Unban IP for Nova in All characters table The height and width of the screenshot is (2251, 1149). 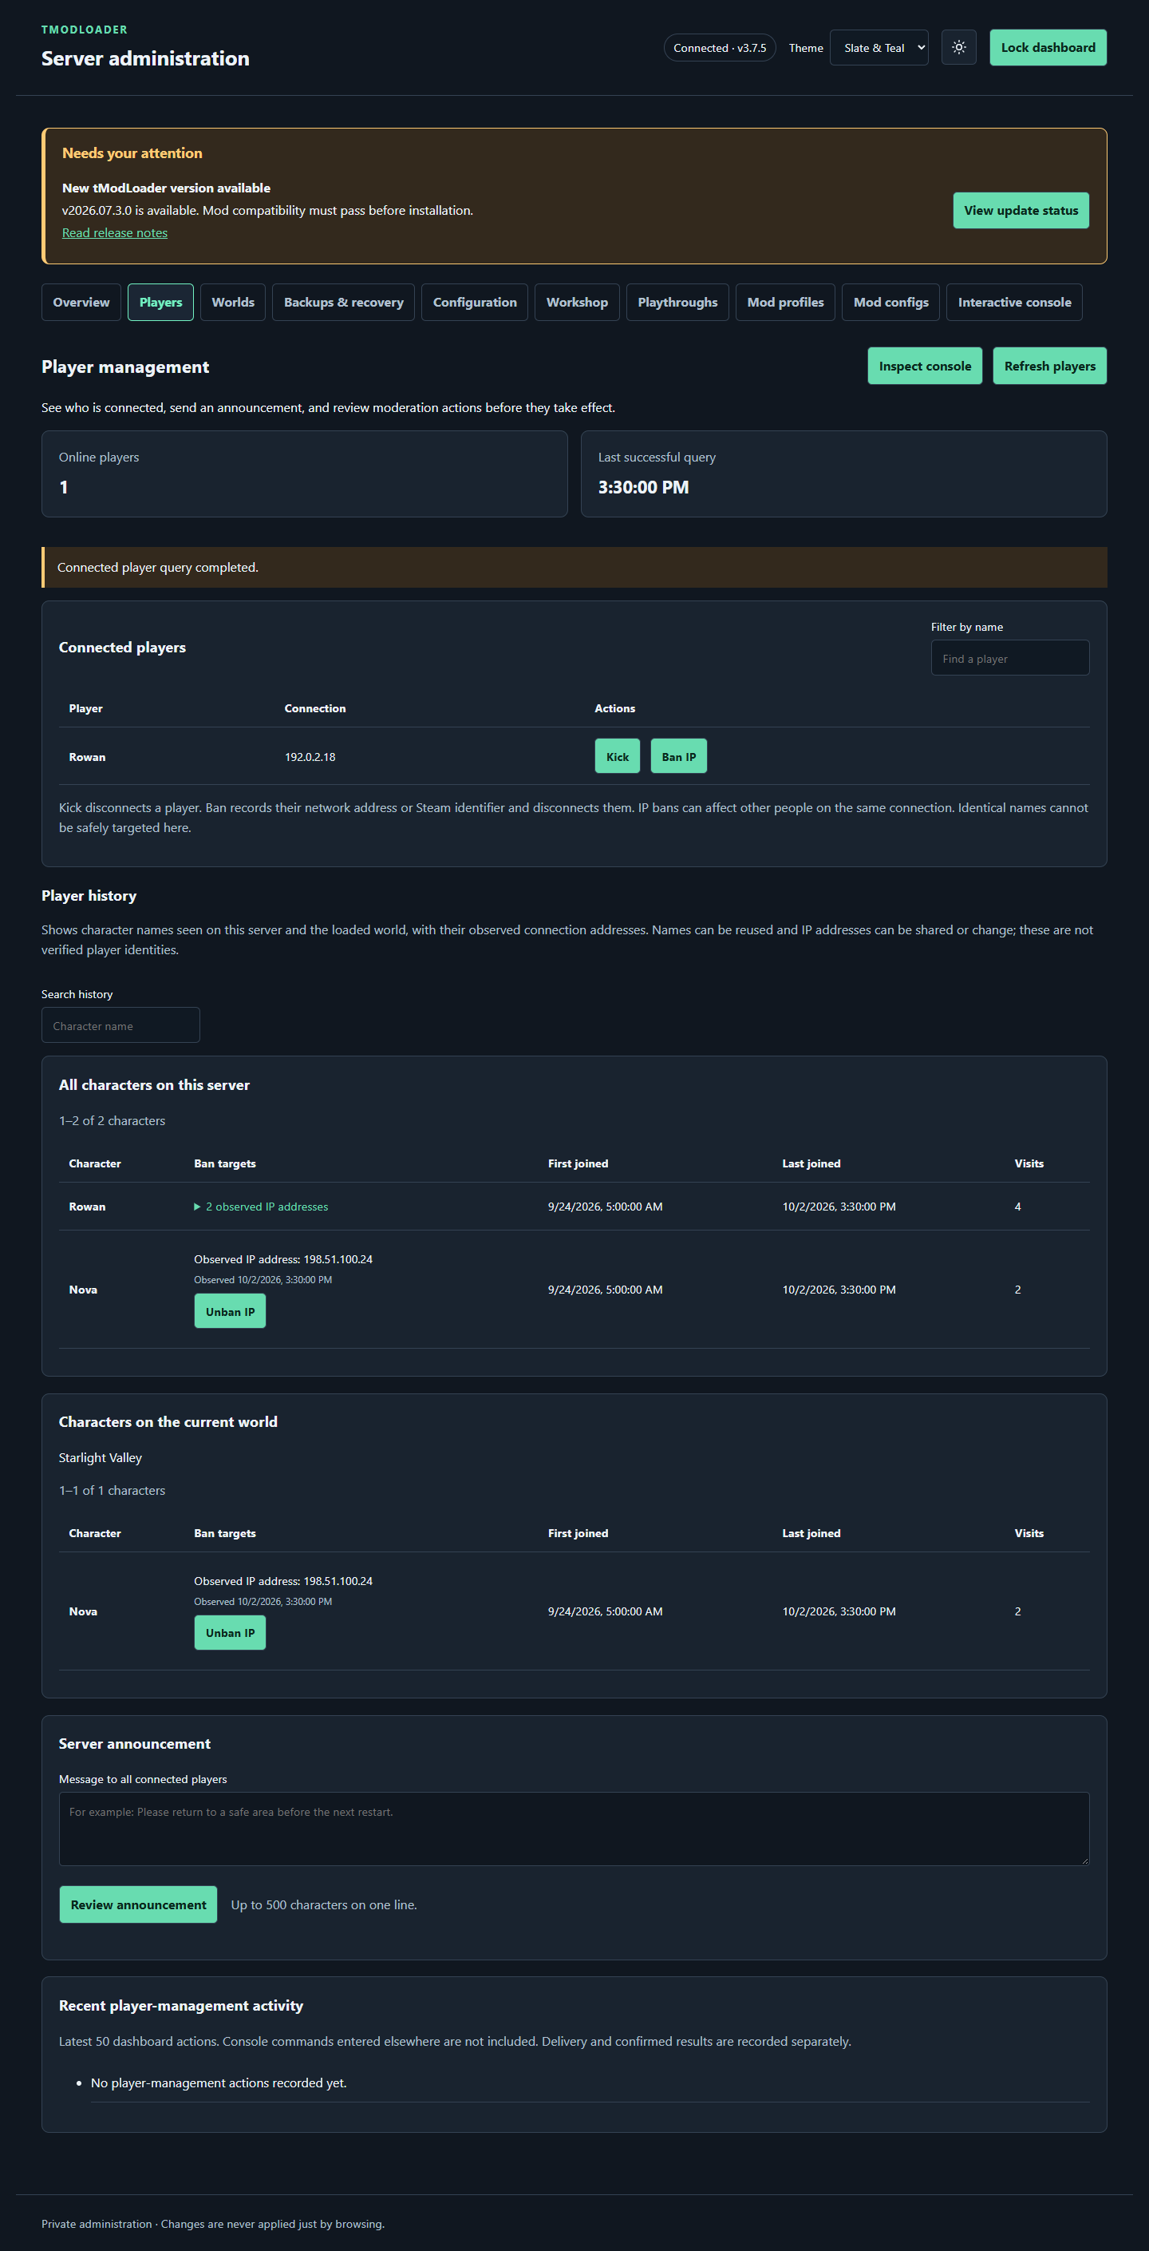pyautogui.click(x=230, y=1312)
